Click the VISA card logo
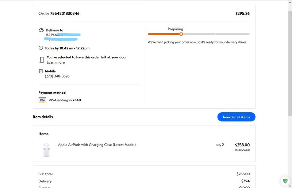This screenshot has width=292, height=188. (x=42, y=100)
